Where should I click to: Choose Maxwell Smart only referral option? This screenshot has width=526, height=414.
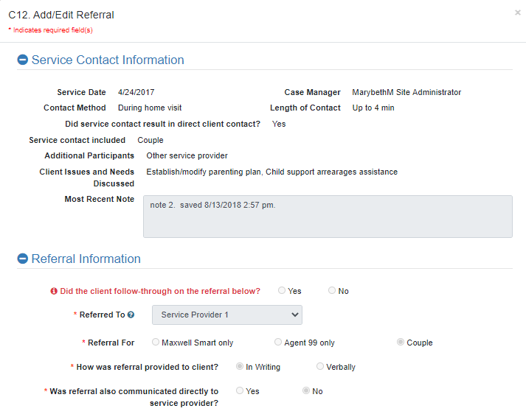[x=155, y=343]
